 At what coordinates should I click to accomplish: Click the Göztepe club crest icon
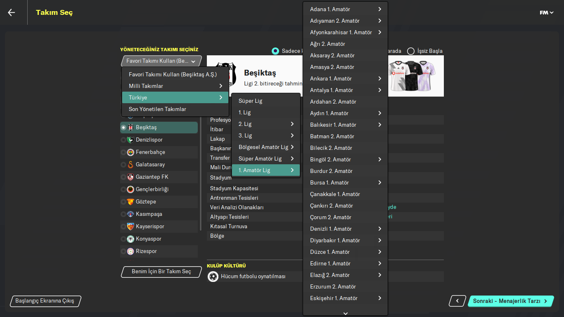(x=130, y=202)
